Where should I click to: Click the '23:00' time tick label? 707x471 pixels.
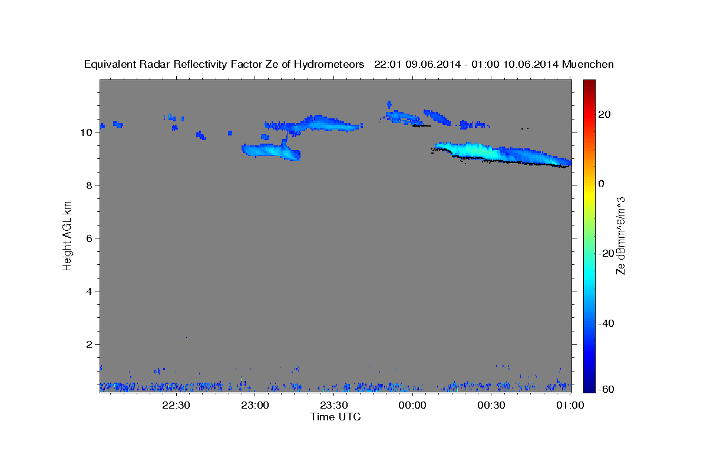(x=255, y=405)
